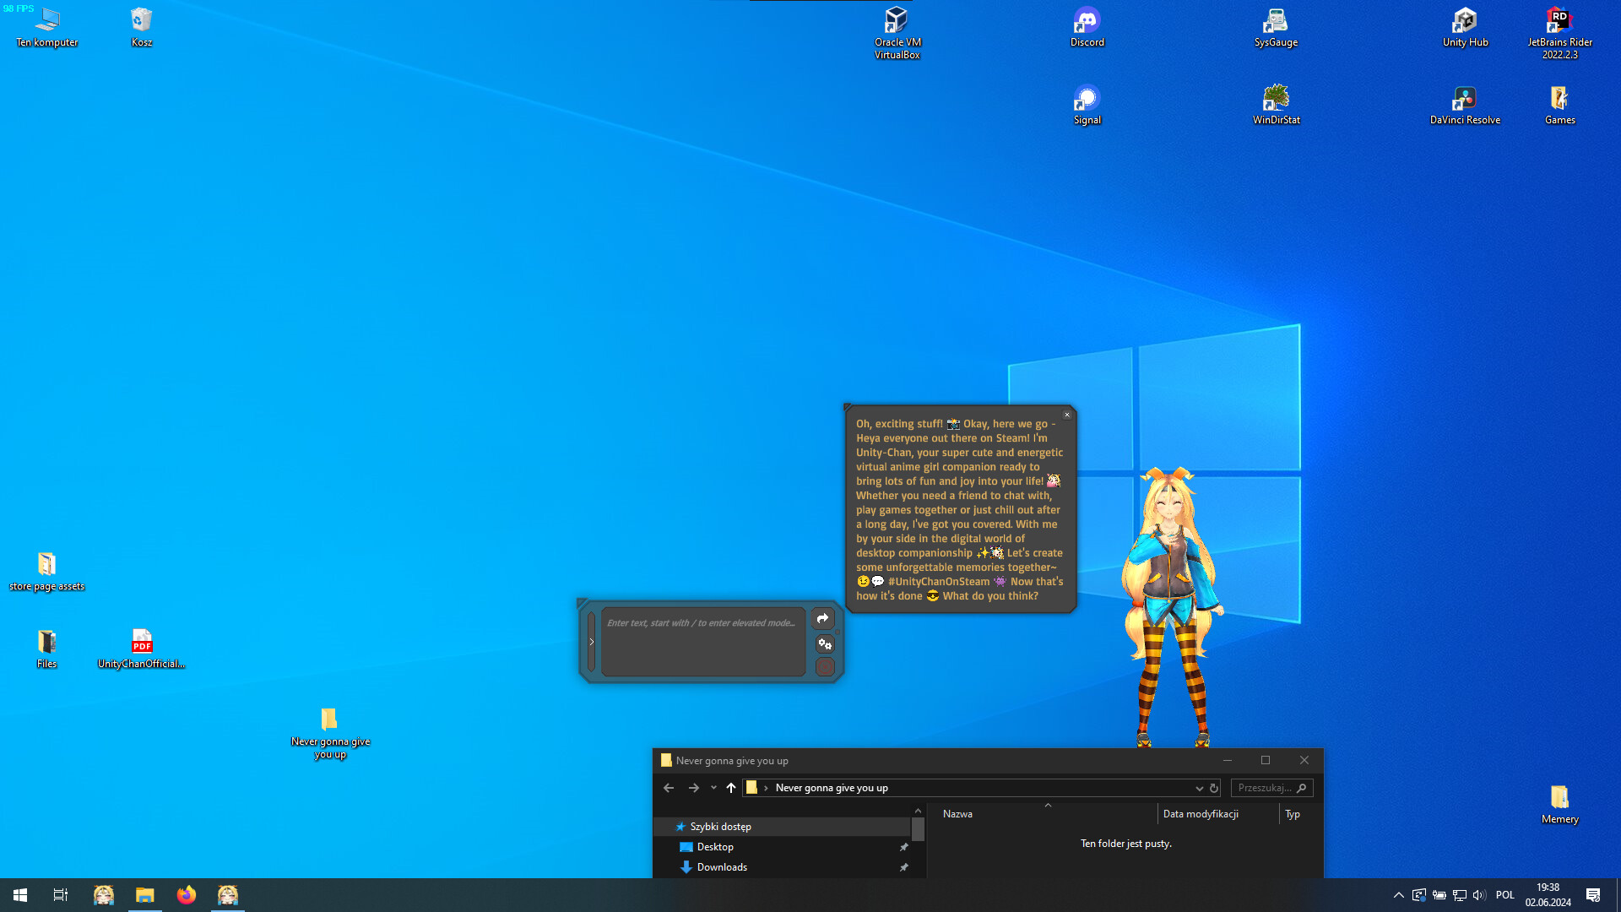1621x912 pixels.
Task: Expand chat panel side bar with arrow
Action: point(591,642)
